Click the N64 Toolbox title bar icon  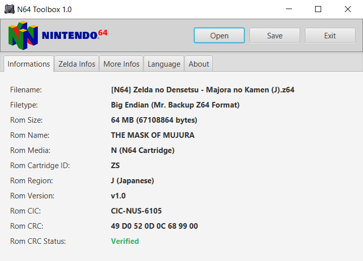(10, 9)
